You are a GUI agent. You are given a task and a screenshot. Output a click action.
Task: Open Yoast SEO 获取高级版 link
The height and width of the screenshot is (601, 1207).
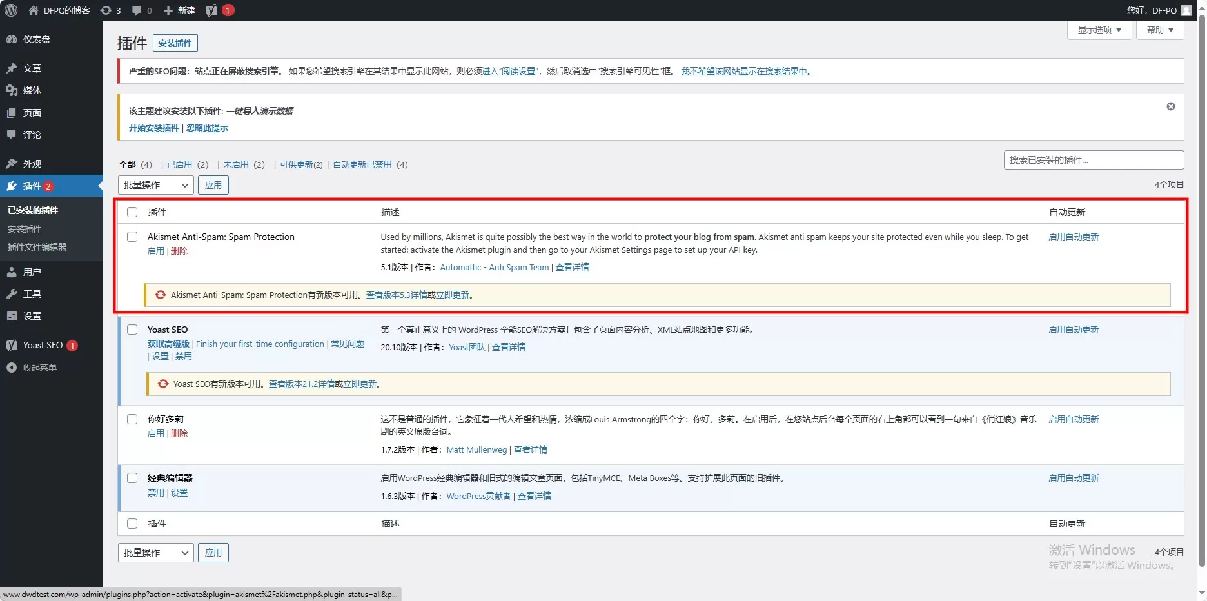click(x=168, y=344)
